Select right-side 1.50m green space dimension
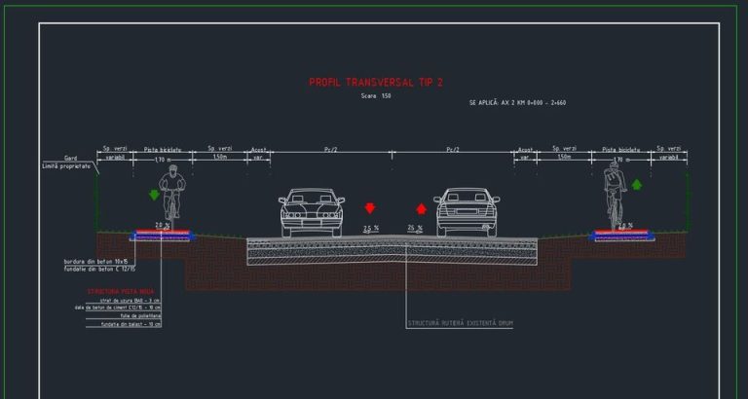 coord(564,157)
